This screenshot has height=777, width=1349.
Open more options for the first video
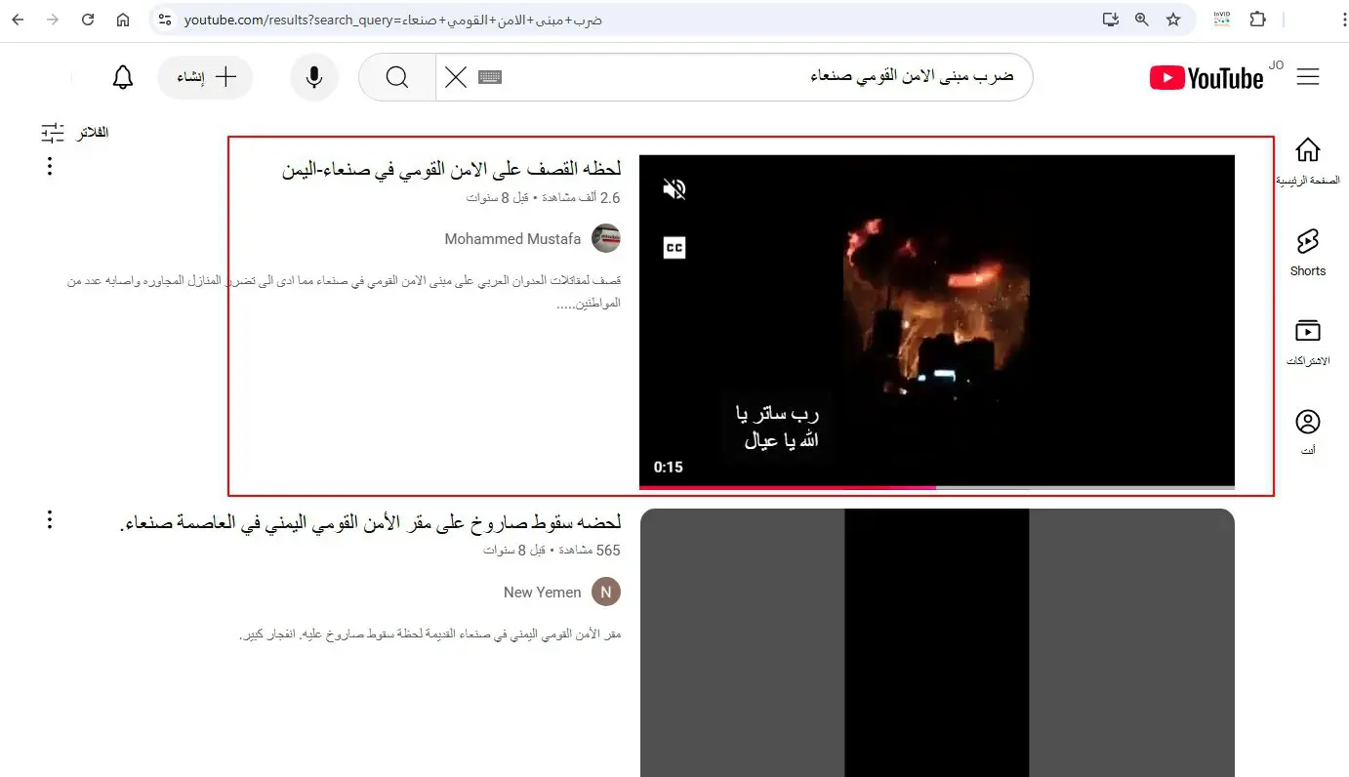pos(50,166)
